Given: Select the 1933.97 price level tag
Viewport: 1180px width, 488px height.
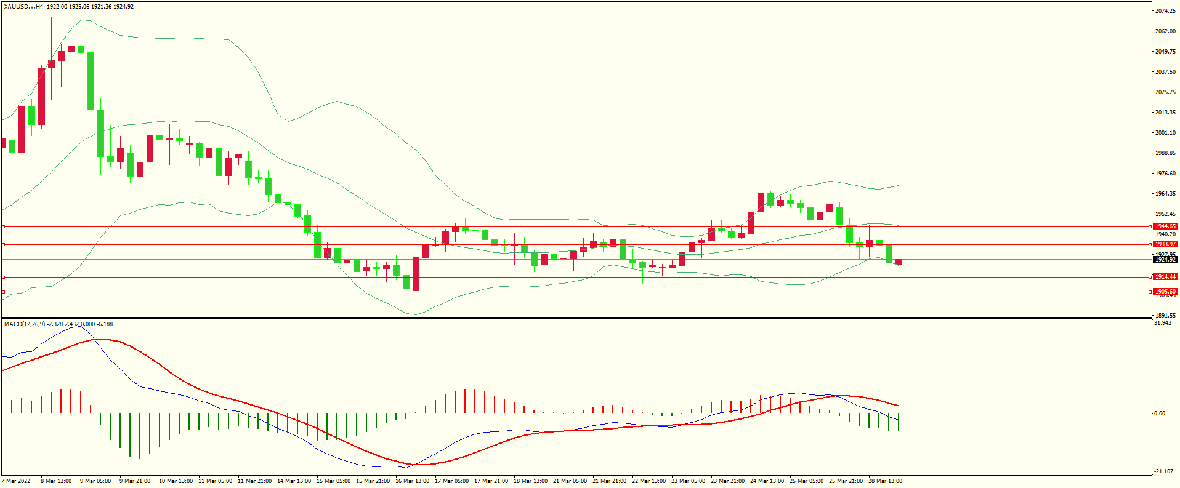Looking at the screenshot, I should (1165, 244).
